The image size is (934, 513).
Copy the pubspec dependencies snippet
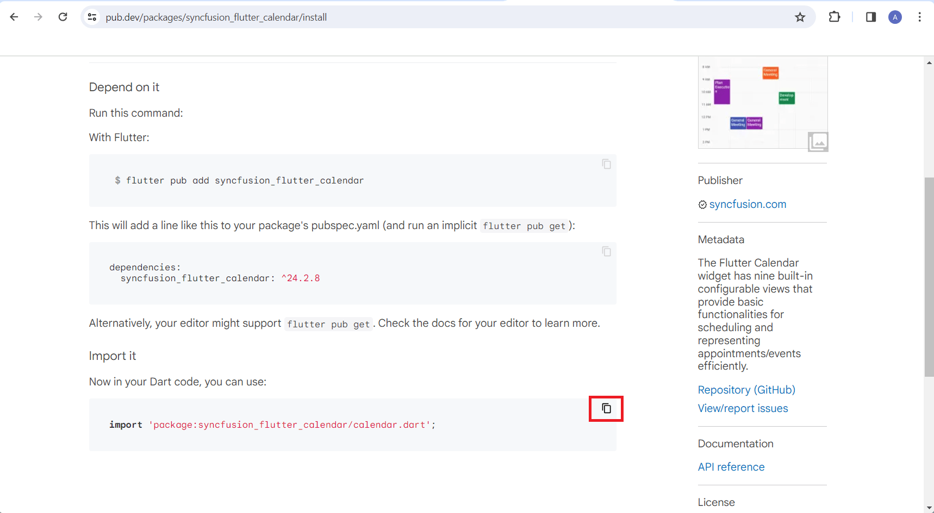pos(606,251)
